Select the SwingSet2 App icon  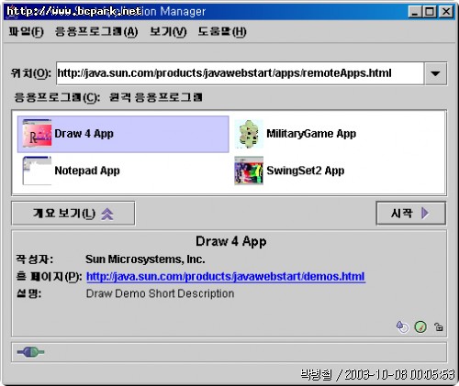point(249,171)
